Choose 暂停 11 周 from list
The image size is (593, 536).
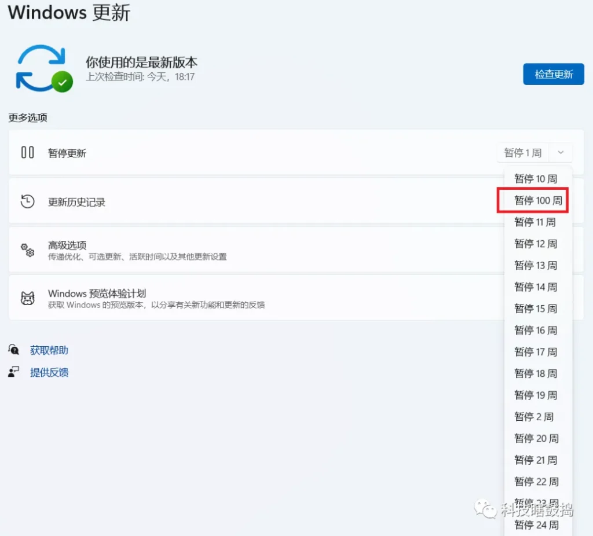click(x=535, y=222)
